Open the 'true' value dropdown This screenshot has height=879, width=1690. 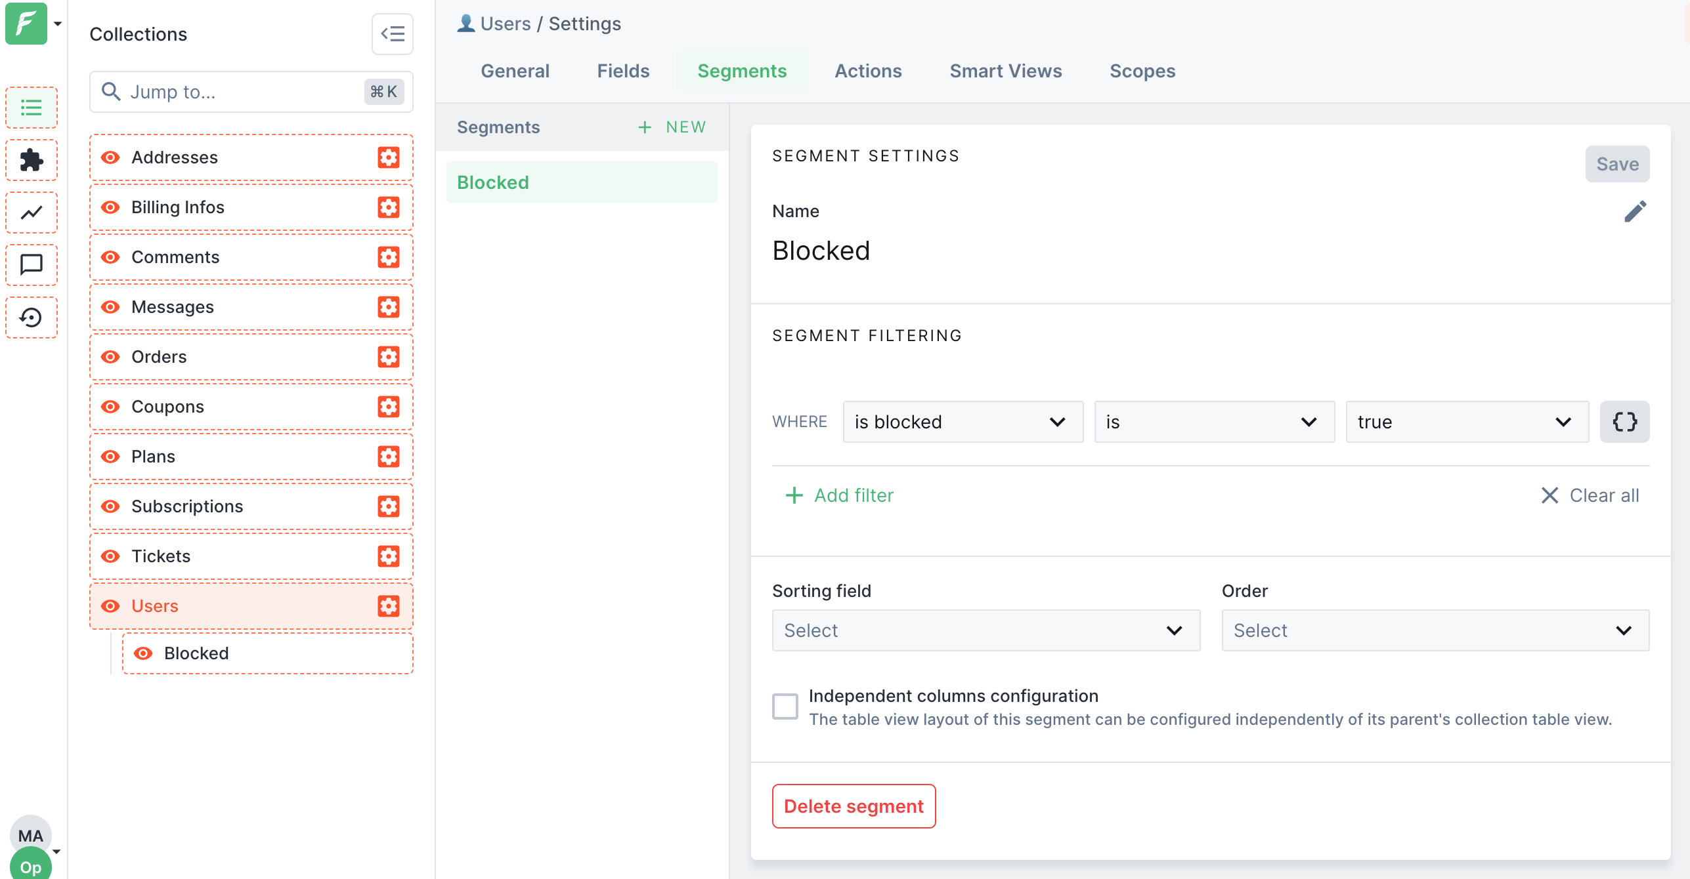click(x=1466, y=422)
